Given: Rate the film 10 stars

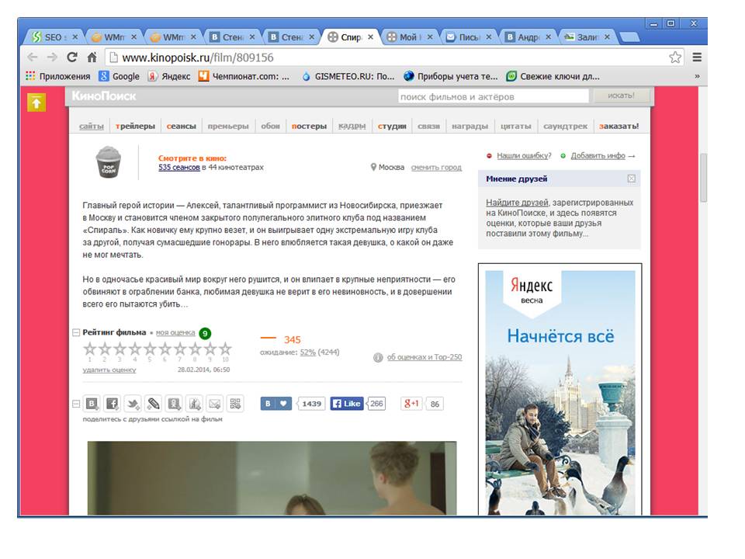Looking at the screenshot, I should pyautogui.click(x=225, y=349).
